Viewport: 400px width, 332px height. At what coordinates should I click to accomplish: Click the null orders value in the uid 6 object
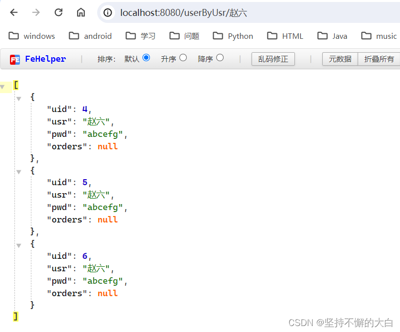click(108, 293)
